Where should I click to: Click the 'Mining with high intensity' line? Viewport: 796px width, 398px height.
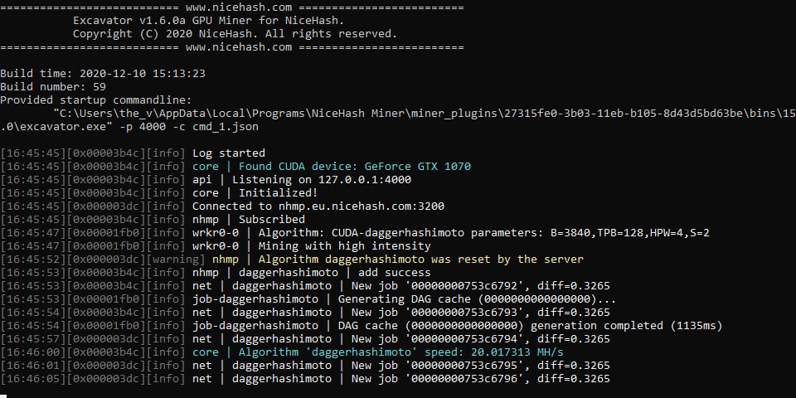click(x=216, y=246)
